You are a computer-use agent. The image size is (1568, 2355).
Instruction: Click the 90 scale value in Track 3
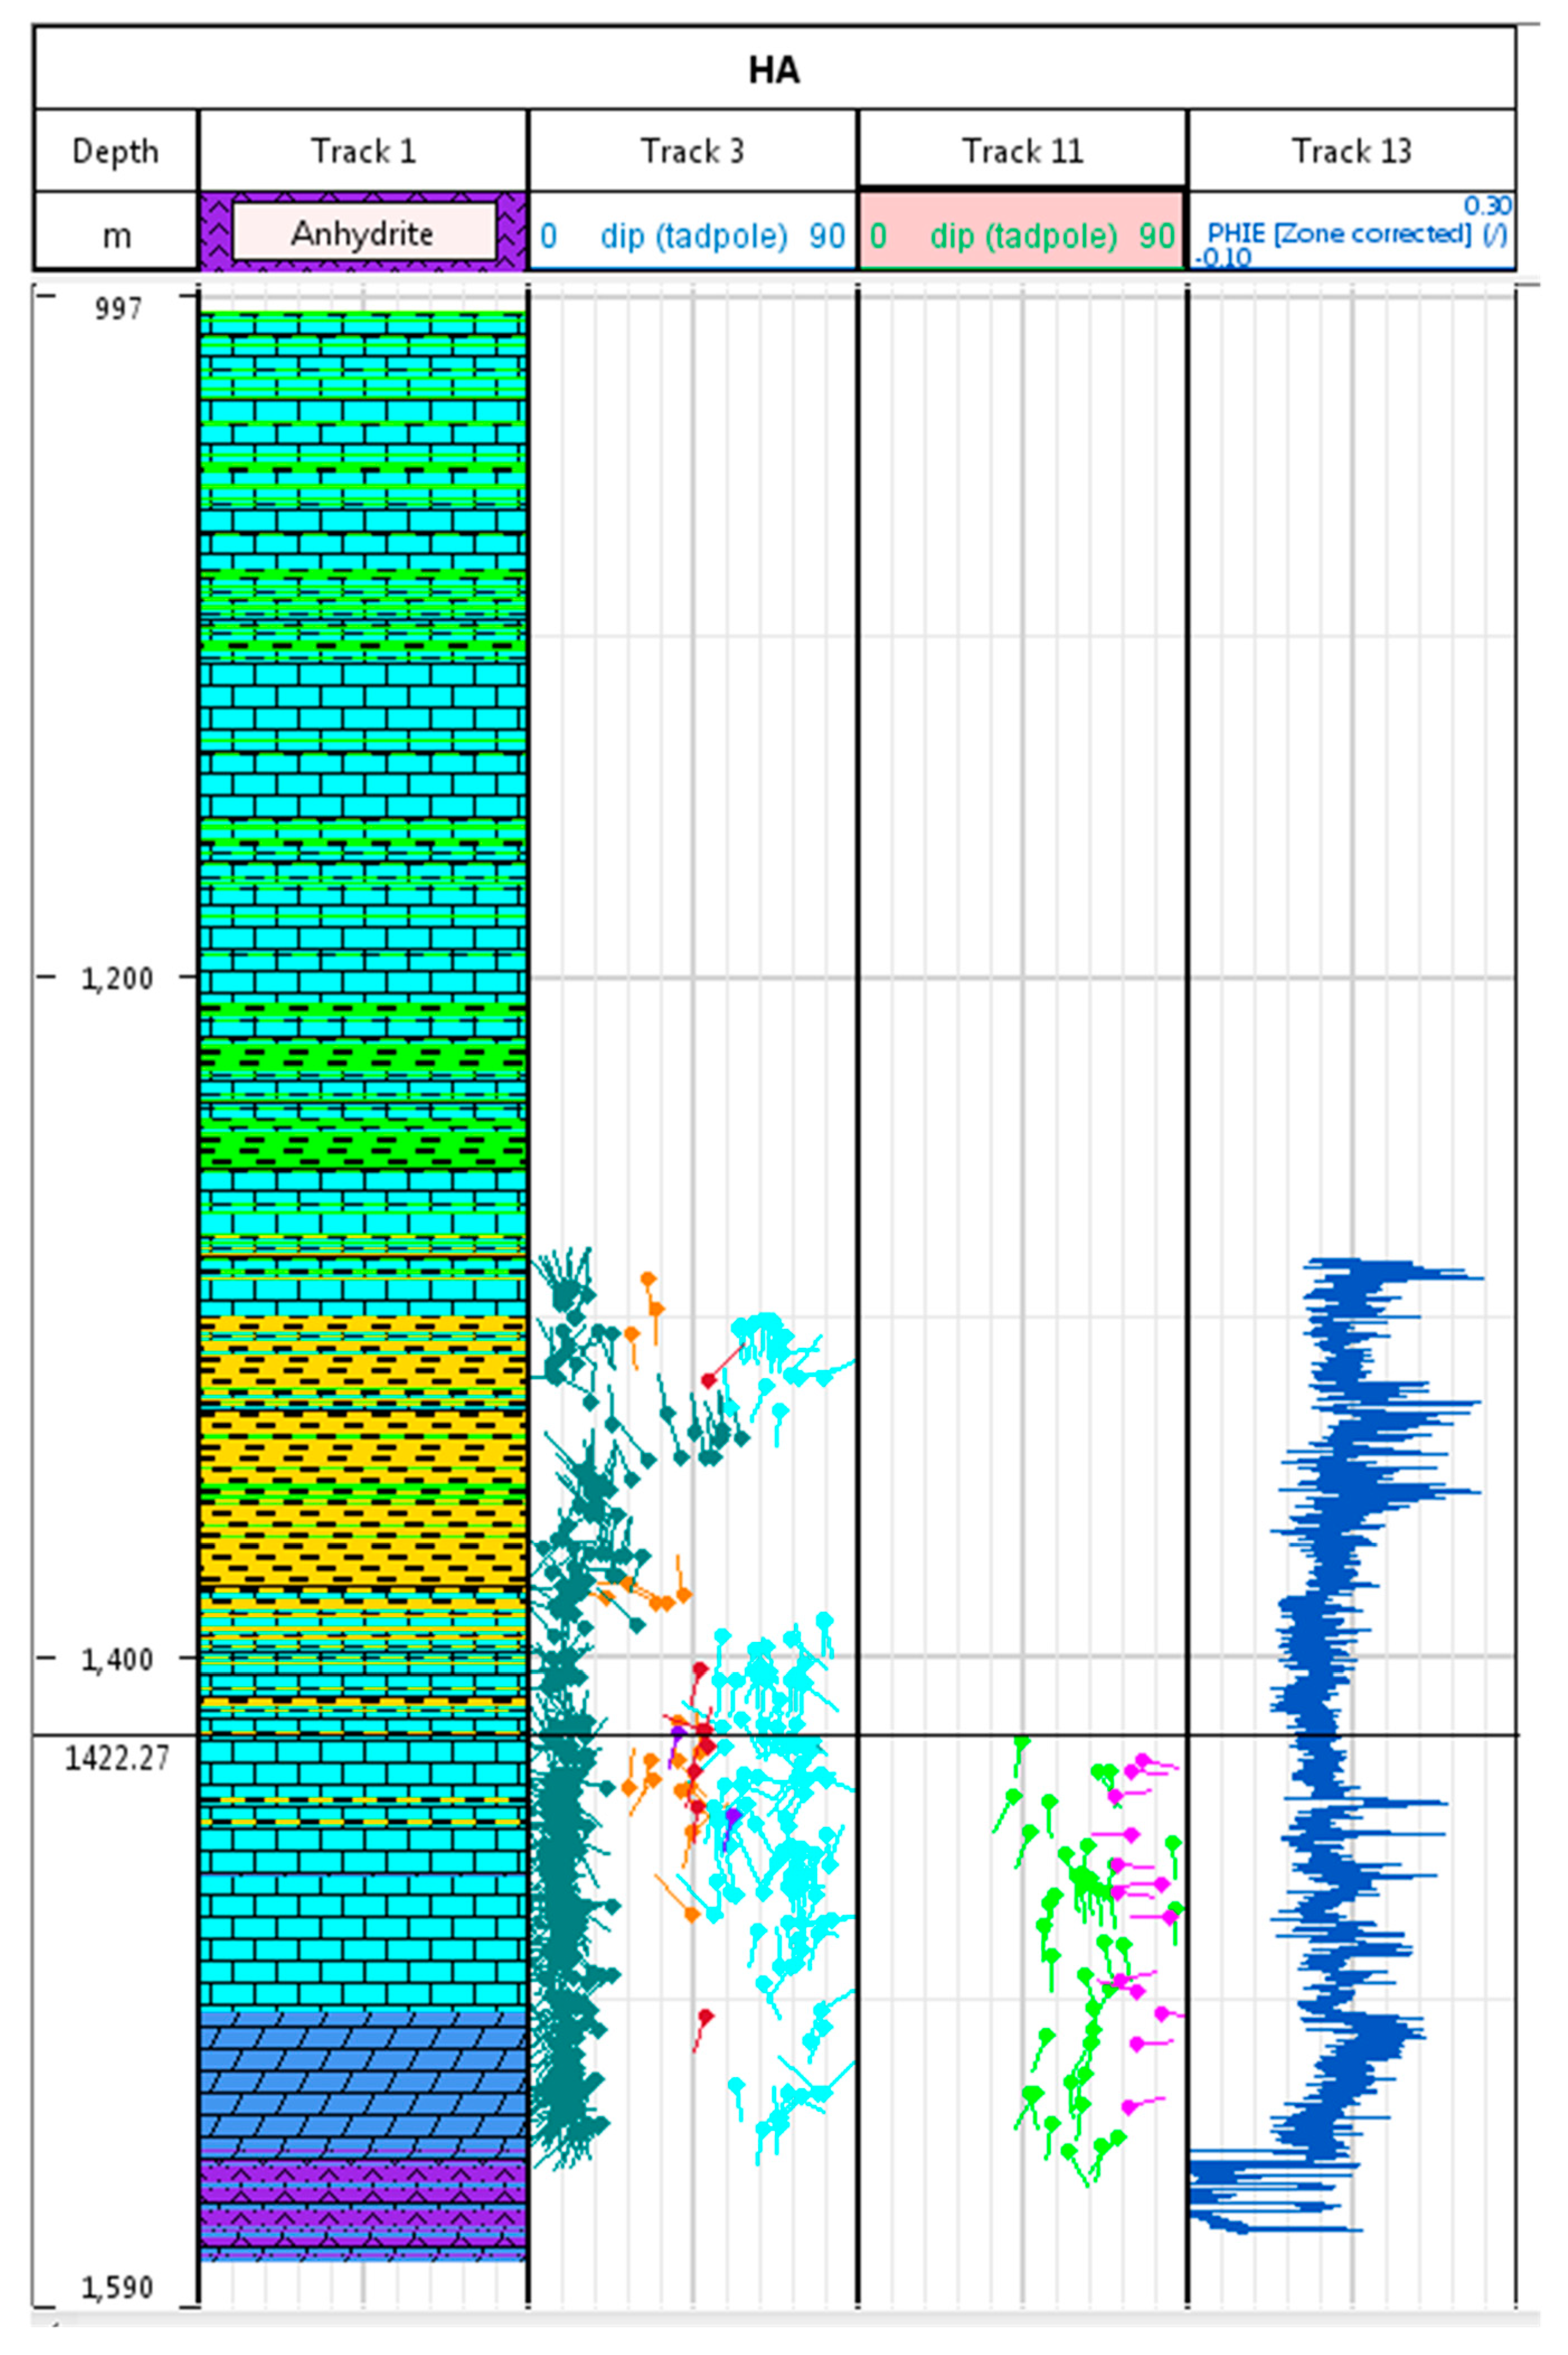(827, 236)
